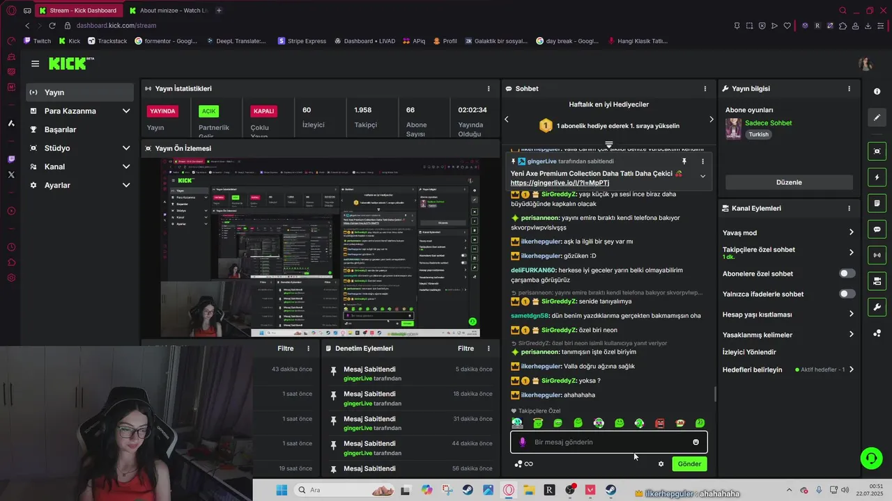Expand the pinned message with its chevron

702,176
